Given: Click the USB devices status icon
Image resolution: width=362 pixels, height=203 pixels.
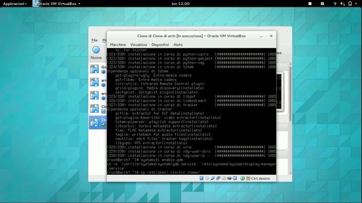Looking at the screenshot, I should (213, 178).
